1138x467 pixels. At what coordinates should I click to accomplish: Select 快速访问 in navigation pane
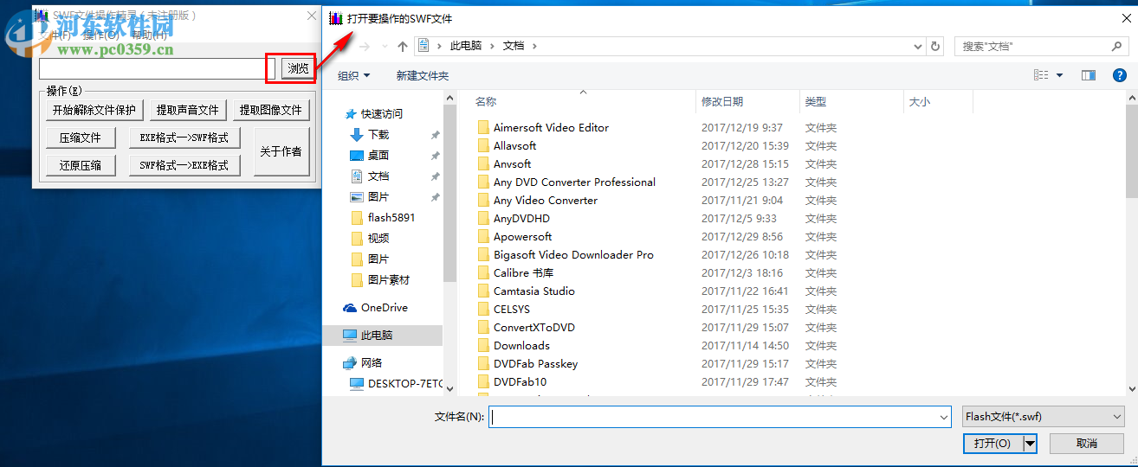381,113
